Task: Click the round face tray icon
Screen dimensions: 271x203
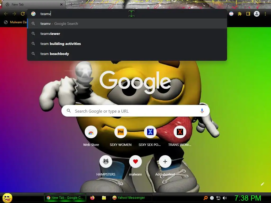Action: 212,198
